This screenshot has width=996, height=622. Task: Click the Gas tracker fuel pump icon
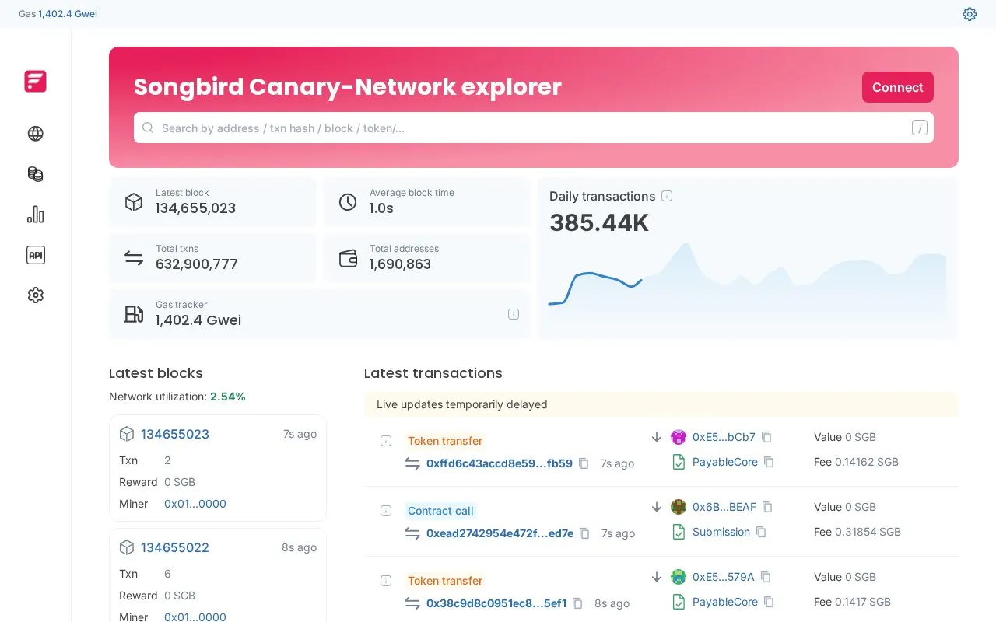[x=134, y=314]
